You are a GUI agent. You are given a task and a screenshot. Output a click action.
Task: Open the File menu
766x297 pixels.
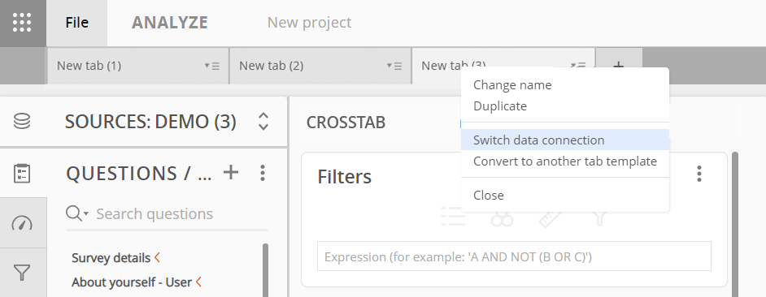76,23
